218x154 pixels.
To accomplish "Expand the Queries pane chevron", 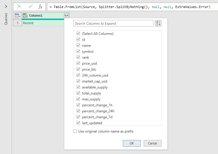I will [x=6, y=6].
